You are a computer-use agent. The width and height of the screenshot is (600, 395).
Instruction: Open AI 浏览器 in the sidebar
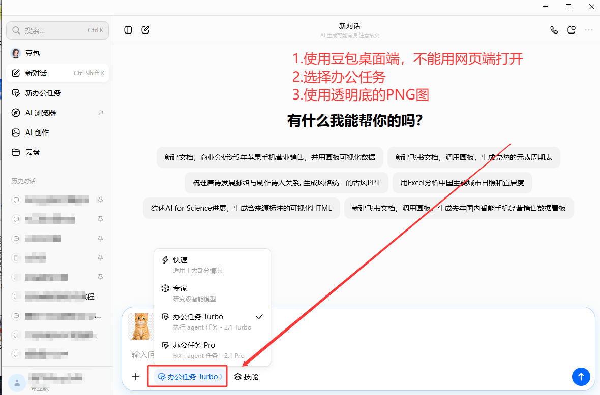[x=57, y=113]
